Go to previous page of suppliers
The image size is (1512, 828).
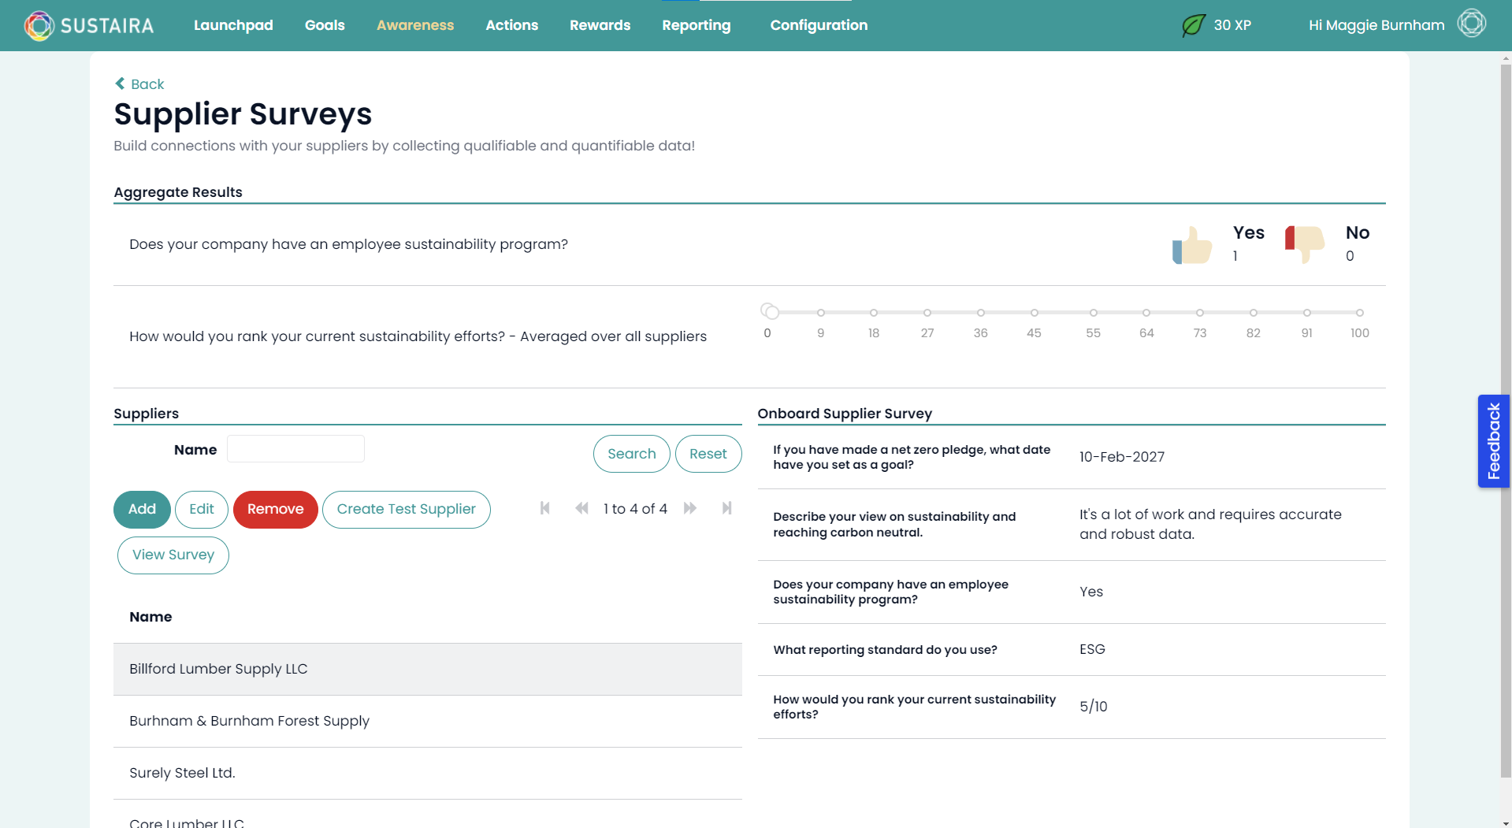(581, 508)
